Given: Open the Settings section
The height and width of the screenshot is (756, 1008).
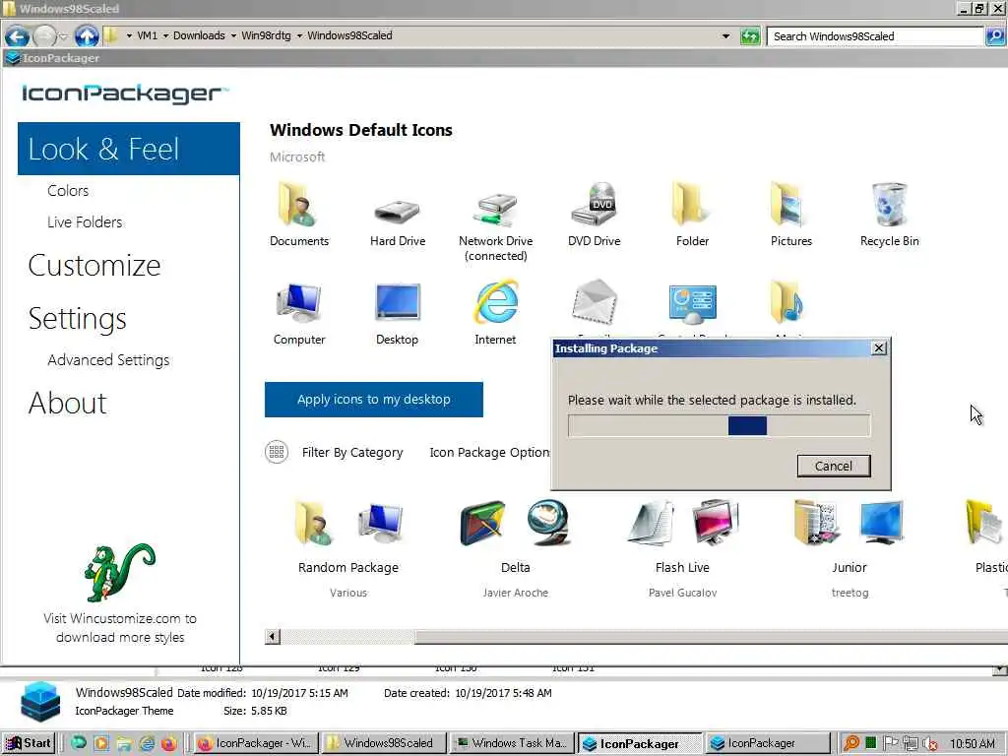Looking at the screenshot, I should click(x=77, y=318).
